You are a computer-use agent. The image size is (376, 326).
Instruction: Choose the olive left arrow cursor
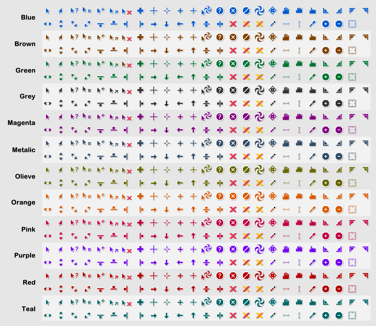[x=180, y=183]
